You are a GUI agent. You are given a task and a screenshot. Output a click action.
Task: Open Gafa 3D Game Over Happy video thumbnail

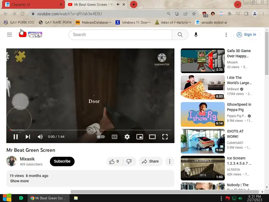click(203, 61)
